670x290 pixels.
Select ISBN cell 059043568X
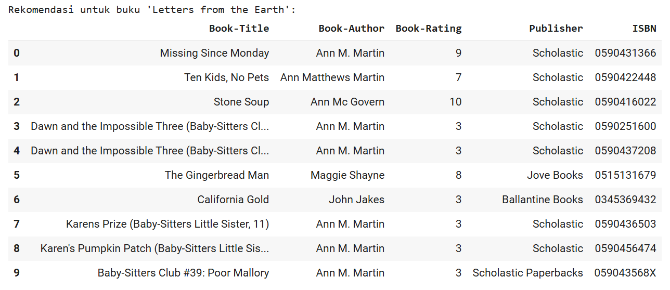[x=626, y=273]
